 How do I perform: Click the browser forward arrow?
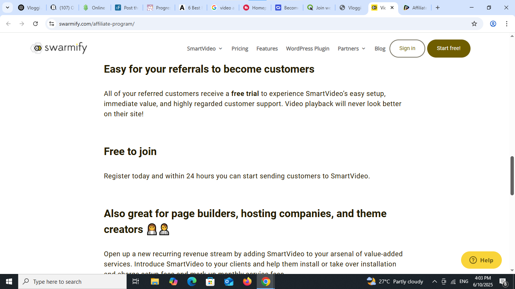(22, 24)
